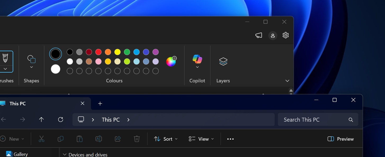Open the View dropdown
This screenshot has width=385, height=157.
point(201,139)
